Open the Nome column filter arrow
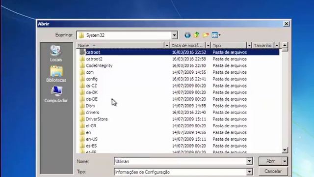314x177 pixels. (167, 46)
